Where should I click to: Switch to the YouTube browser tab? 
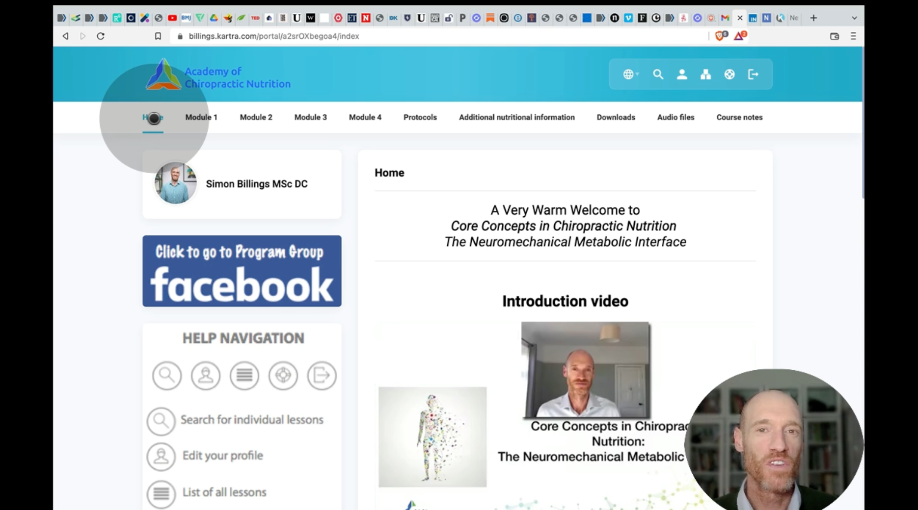coord(172,18)
